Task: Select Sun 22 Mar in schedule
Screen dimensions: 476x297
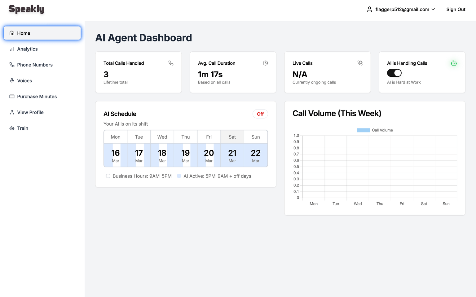Action: pos(256,155)
